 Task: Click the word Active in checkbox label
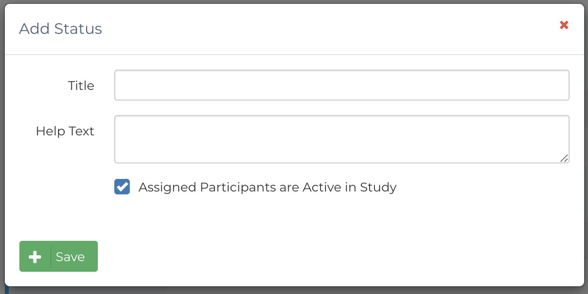coord(320,187)
